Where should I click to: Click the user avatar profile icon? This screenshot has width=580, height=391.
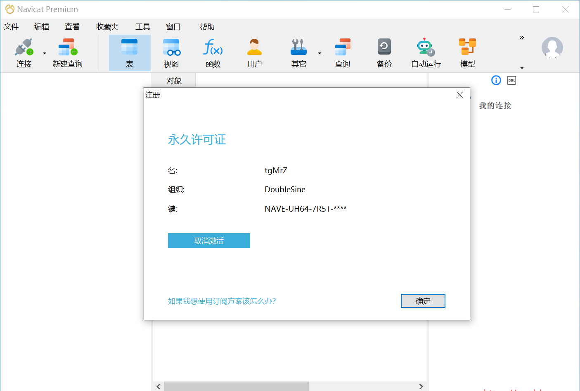point(552,47)
